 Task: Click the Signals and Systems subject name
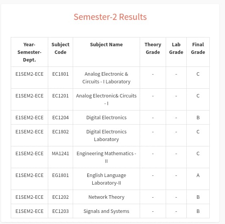(106, 211)
